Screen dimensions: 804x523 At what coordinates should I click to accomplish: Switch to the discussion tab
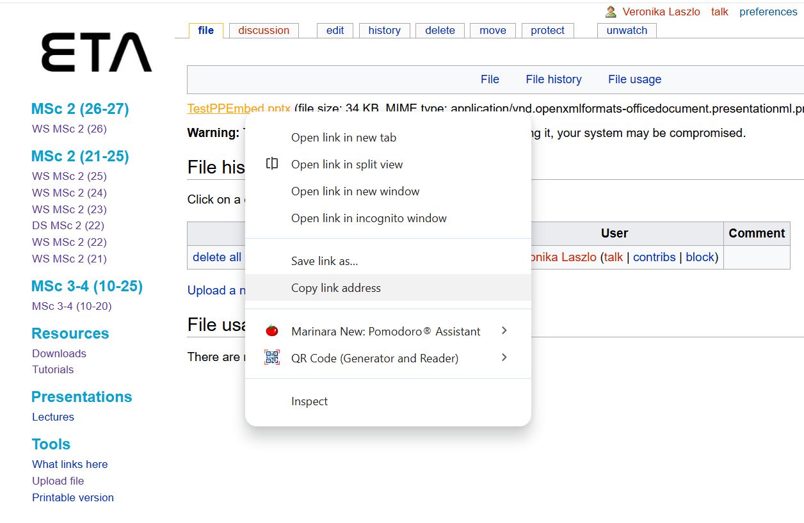(264, 31)
